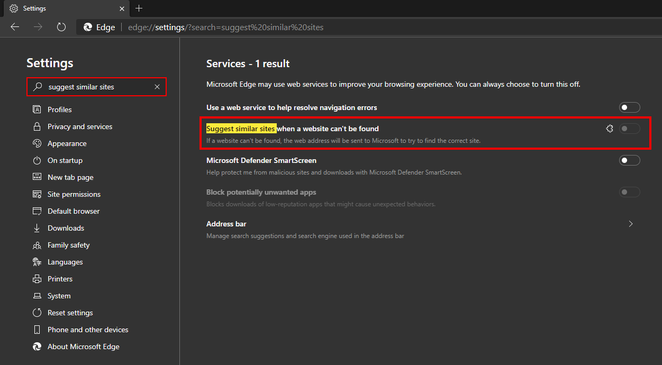The width and height of the screenshot is (662, 365).
Task: Close the Settings tab
Action: click(x=122, y=8)
